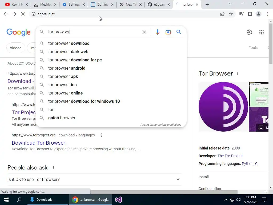Select suggestion 'onion browser'
Screen dimensions: 273x205
111,118
